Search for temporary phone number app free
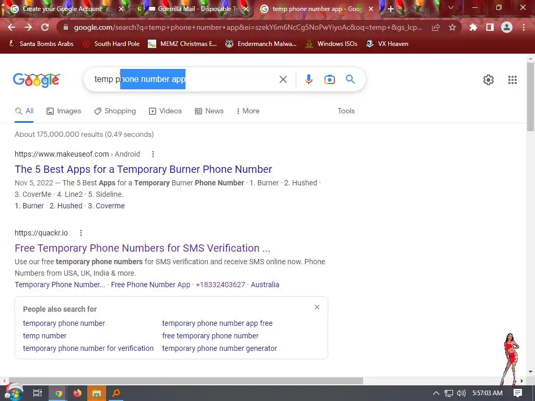 (x=217, y=323)
